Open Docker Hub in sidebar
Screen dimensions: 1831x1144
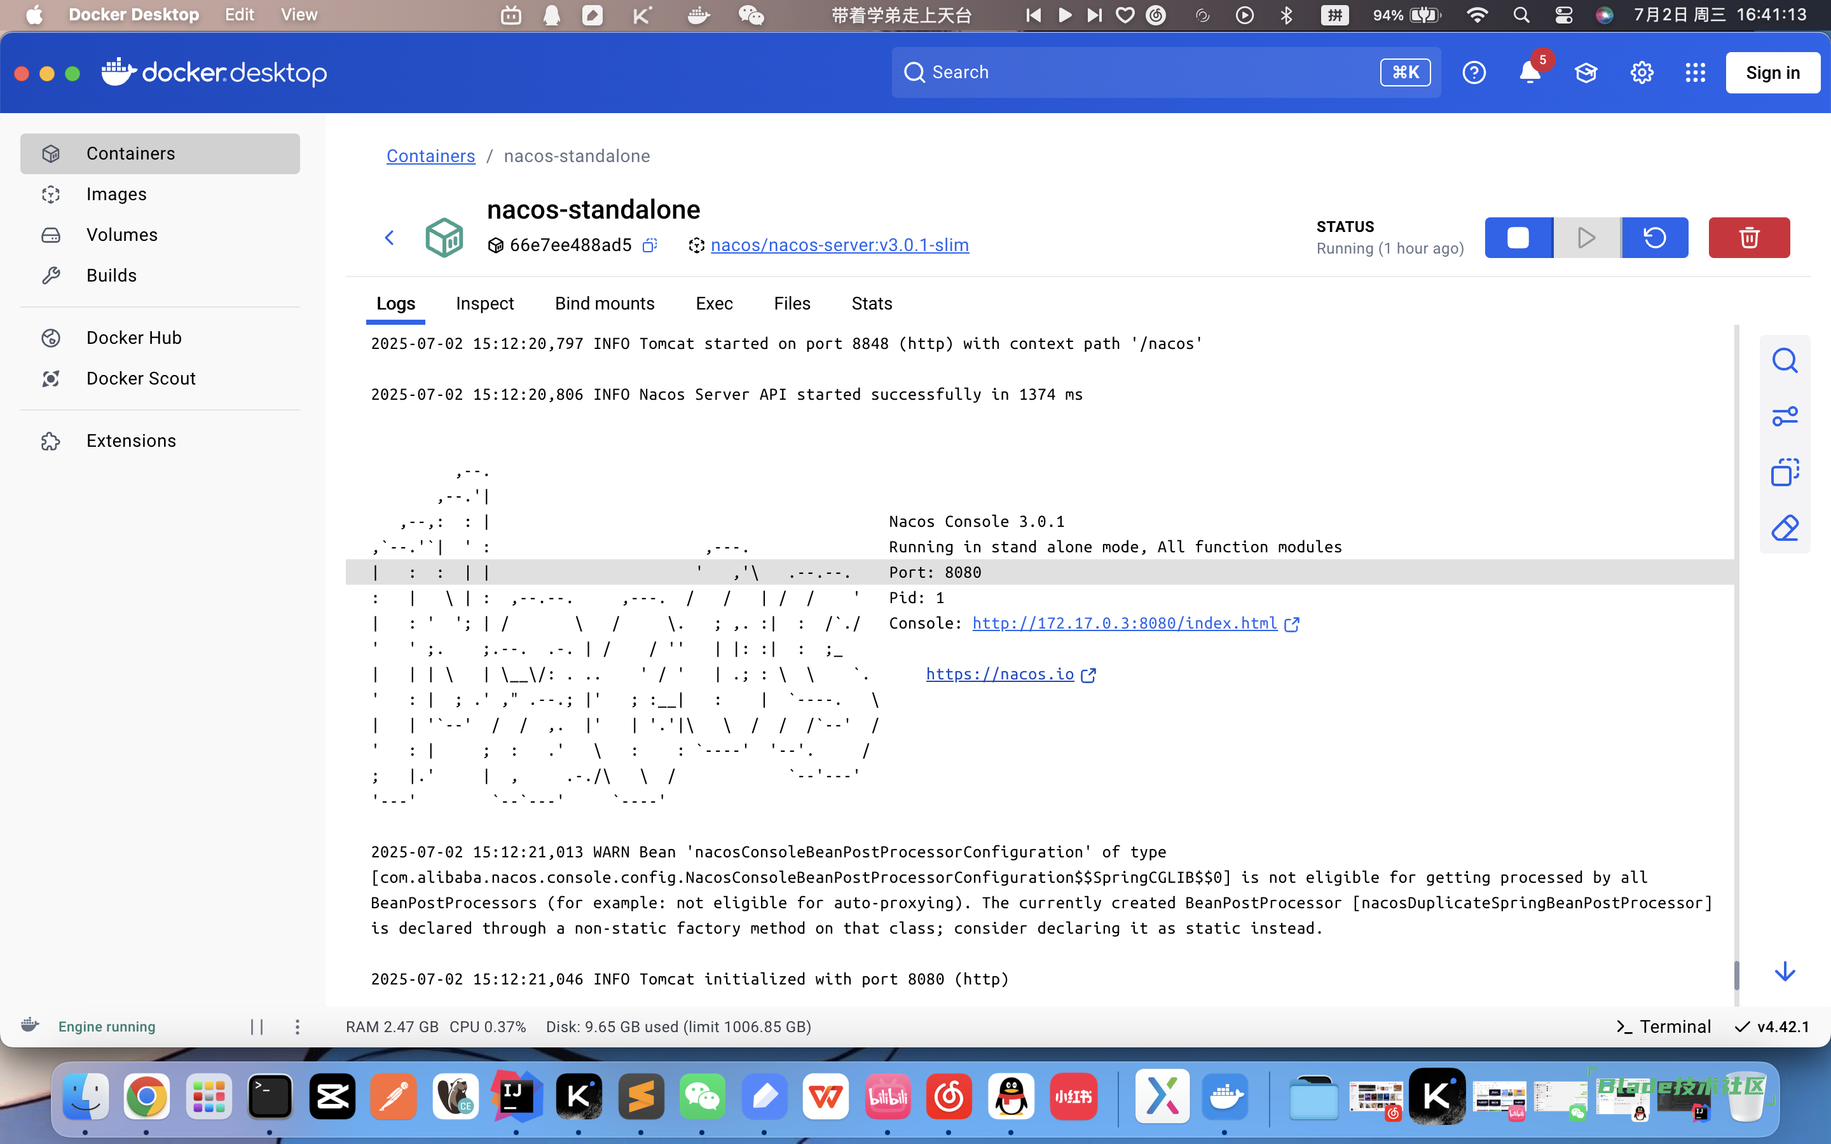160,337
